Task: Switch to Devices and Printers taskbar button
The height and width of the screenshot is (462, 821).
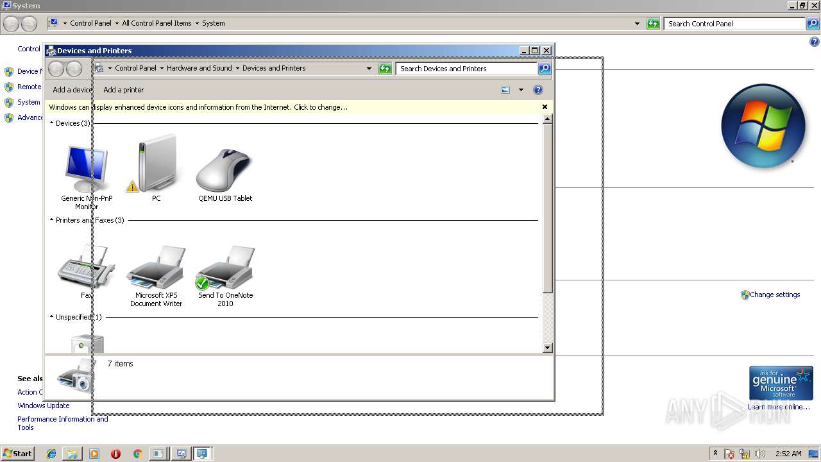Action: coord(203,454)
